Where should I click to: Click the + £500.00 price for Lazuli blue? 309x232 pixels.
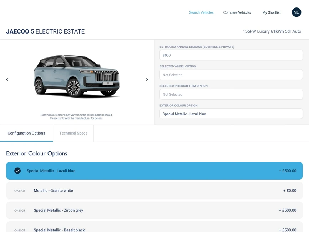tap(288, 171)
